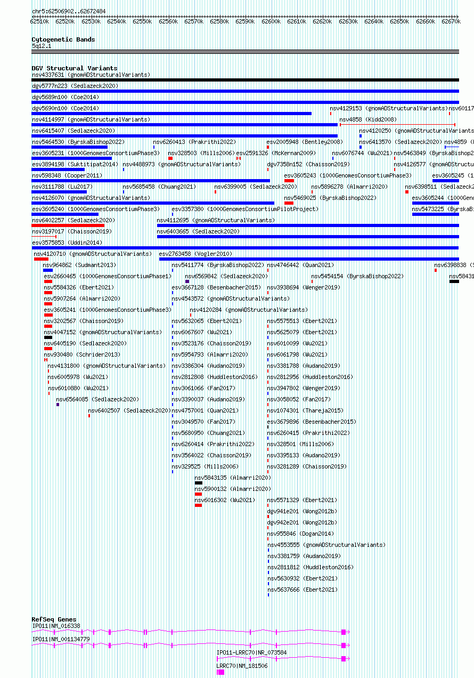Click esv3605240 (1000GenomesConsortiumPhase3) label

(96, 209)
